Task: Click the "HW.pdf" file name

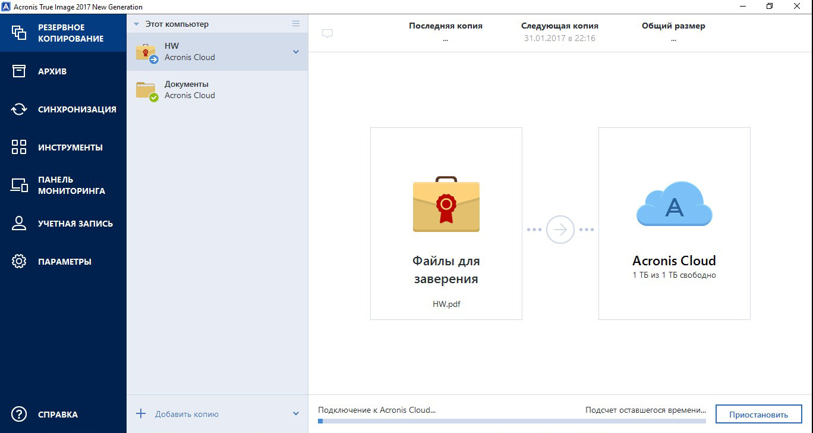Action: (446, 304)
